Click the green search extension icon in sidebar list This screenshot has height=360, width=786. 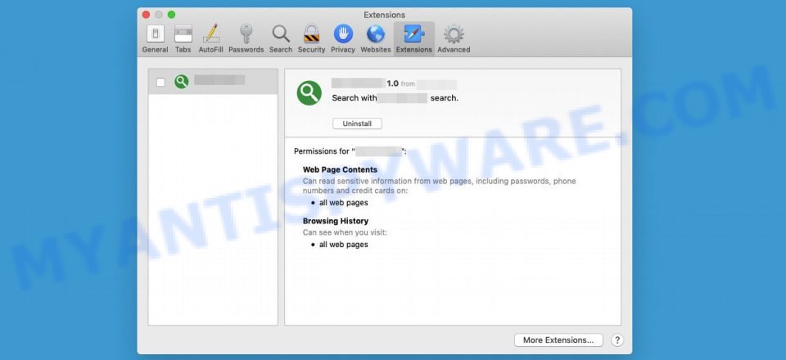pos(182,82)
